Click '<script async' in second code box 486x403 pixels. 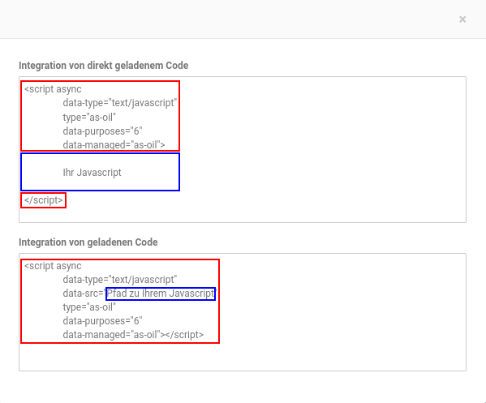[53, 266]
